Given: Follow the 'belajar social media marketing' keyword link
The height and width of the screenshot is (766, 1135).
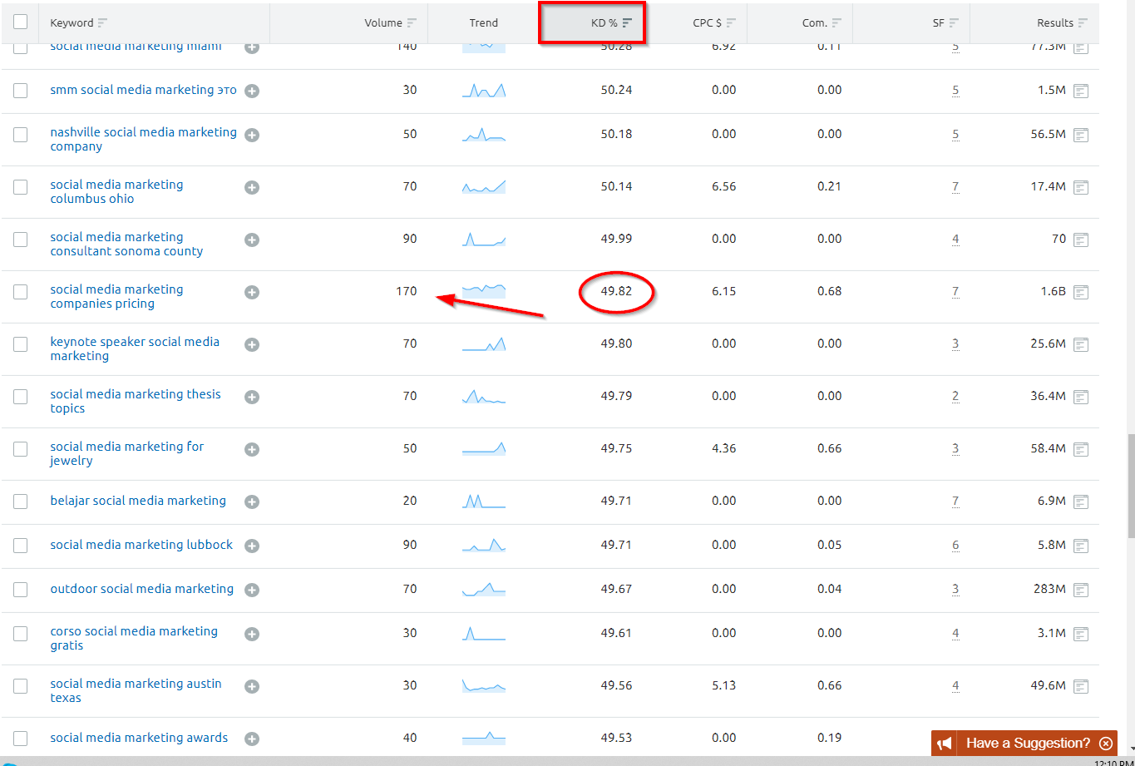Looking at the screenshot, I should click(138, 501).
